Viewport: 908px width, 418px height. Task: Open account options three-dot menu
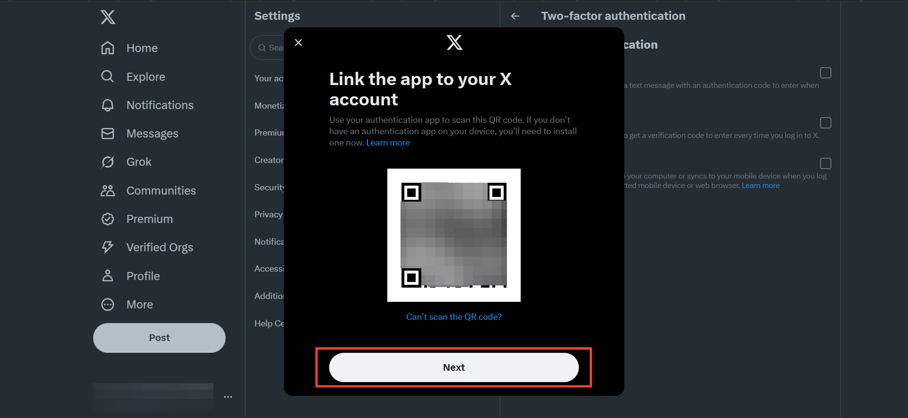228,397
